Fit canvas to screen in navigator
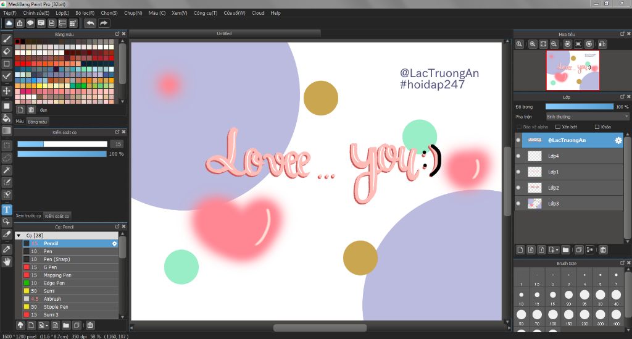The image size is (632, 339). point(543,44)
